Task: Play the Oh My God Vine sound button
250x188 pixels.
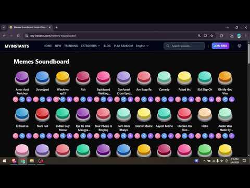Action: [225, 78]
